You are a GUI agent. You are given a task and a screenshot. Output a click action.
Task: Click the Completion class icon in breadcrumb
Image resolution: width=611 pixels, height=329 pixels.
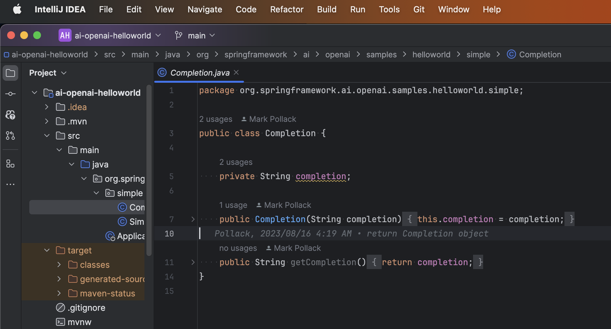point(511,54)
